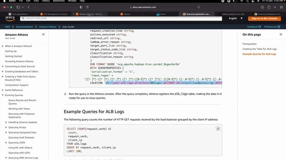Expand SerDe Reference

click(3, 90)
